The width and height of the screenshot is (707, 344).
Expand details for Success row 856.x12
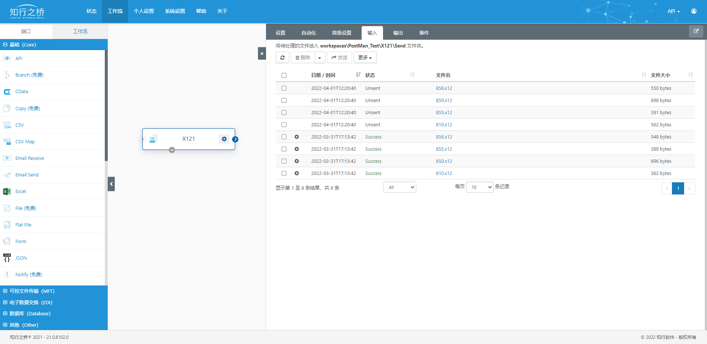tap(297, 137)
